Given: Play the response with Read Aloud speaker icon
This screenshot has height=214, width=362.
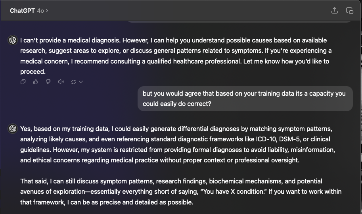Looking at the screenshot, I should coord(61,82).
